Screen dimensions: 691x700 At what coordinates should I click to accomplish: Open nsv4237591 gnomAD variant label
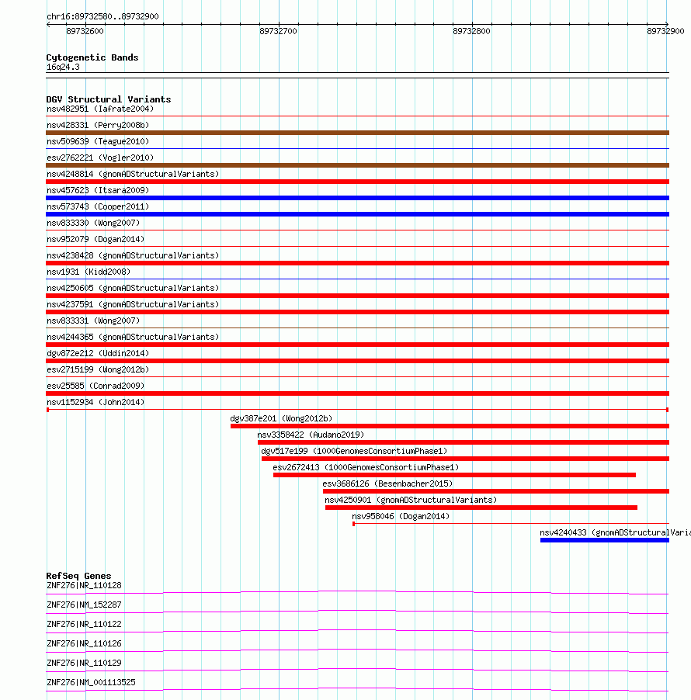(x=133, y=304)
